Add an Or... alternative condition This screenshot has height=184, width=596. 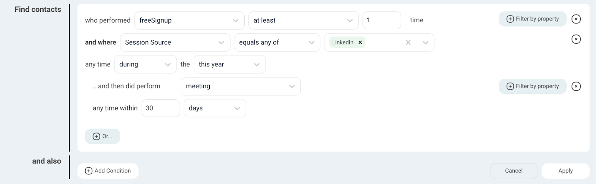(102, 136)
